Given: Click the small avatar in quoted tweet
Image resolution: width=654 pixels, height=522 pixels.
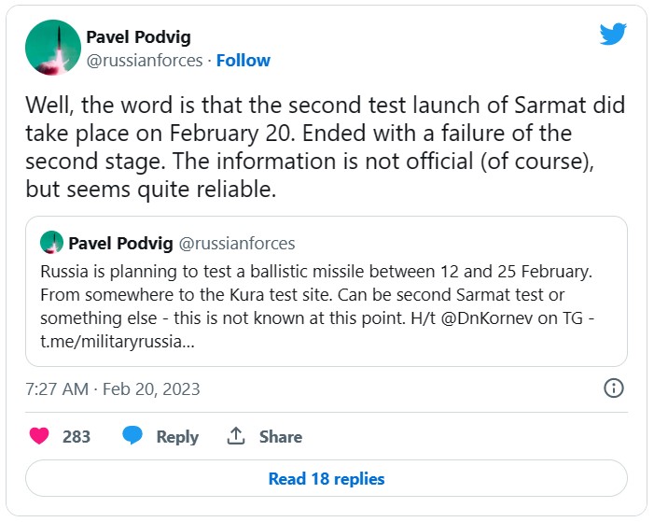Looking at the screenshot, I should click(51, 244).
